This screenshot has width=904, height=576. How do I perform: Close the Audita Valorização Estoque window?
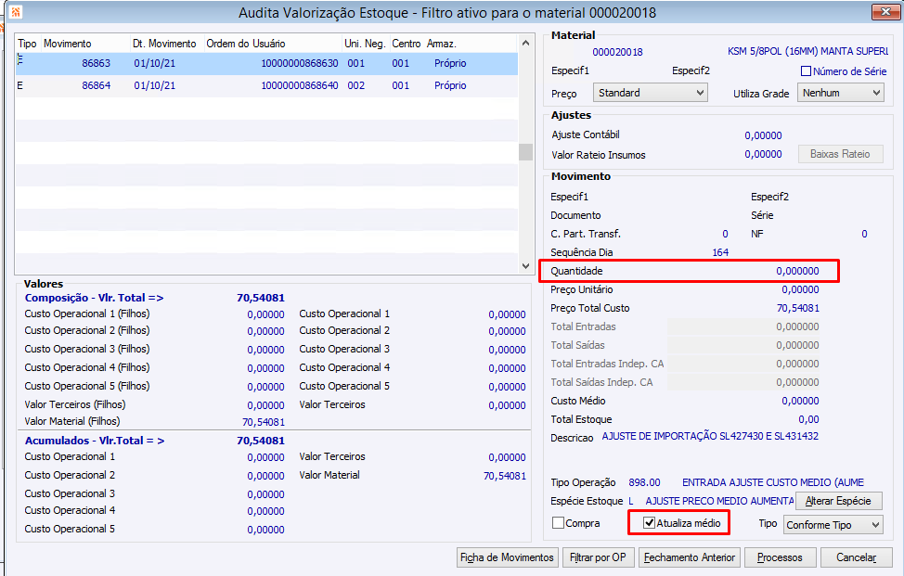(x=885, y=11)
